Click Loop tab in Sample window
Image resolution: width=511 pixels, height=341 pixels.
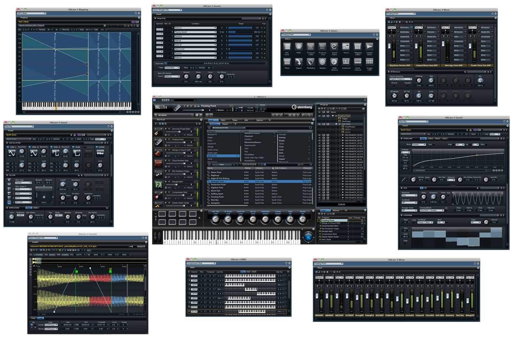point(40,318)
